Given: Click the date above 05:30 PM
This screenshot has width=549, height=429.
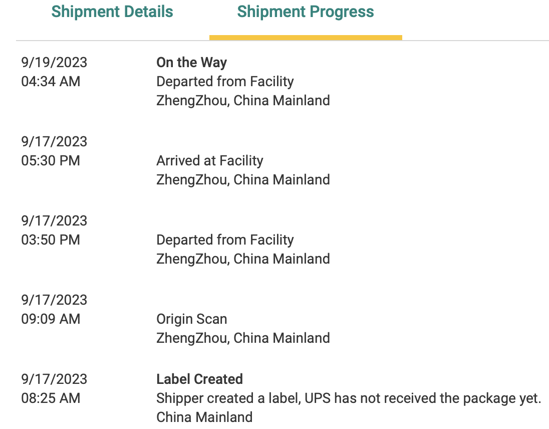Looking at the screenshot, I should [54, 142].
